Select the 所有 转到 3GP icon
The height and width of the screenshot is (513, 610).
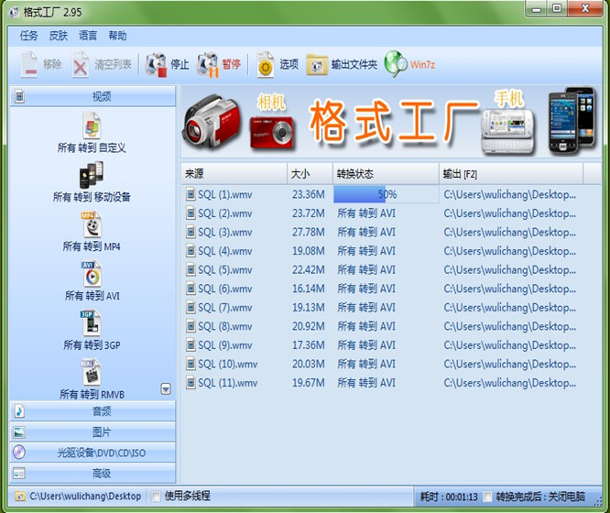[91, 323]
